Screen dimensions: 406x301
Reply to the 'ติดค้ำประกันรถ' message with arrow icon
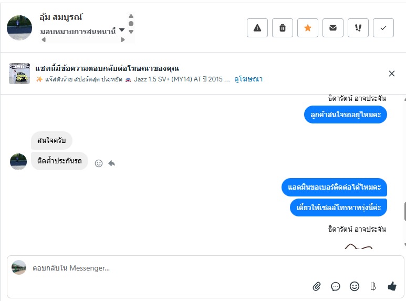(111, 163)
